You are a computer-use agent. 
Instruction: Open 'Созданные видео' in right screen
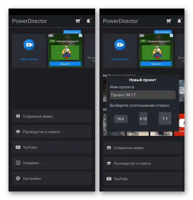[143, 148]
